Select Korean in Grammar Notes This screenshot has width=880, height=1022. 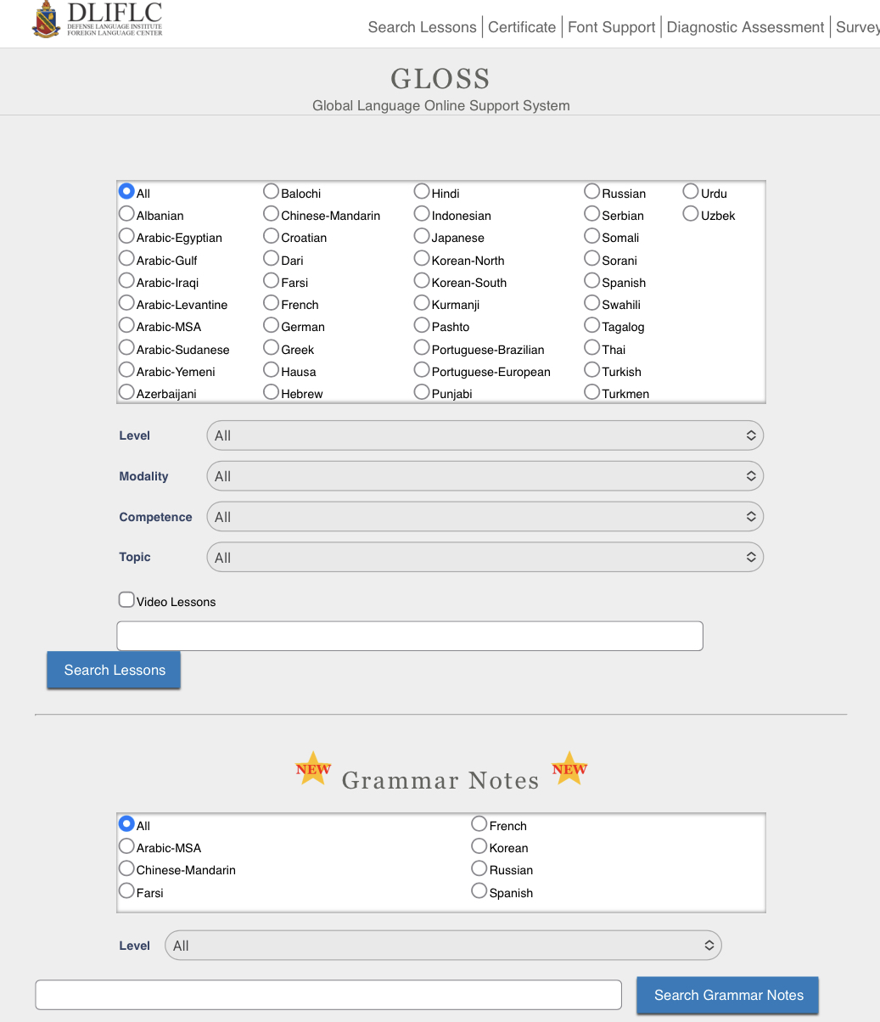[479, 846]
